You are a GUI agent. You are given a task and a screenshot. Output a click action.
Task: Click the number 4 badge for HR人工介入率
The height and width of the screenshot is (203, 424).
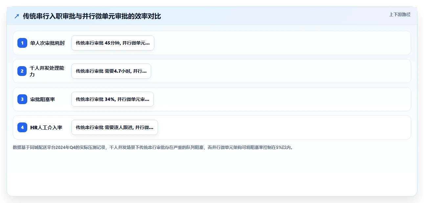[x=22, y=127]
